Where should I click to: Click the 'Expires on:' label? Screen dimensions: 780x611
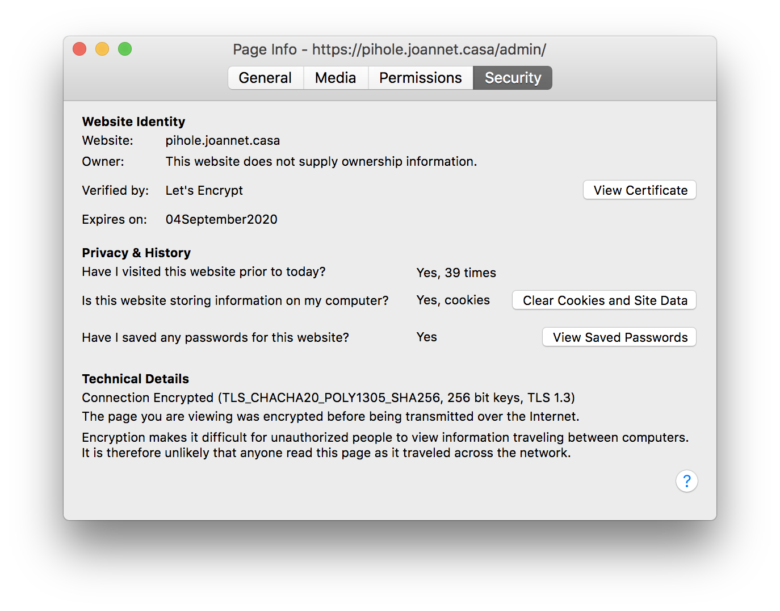tap(114, 220)
